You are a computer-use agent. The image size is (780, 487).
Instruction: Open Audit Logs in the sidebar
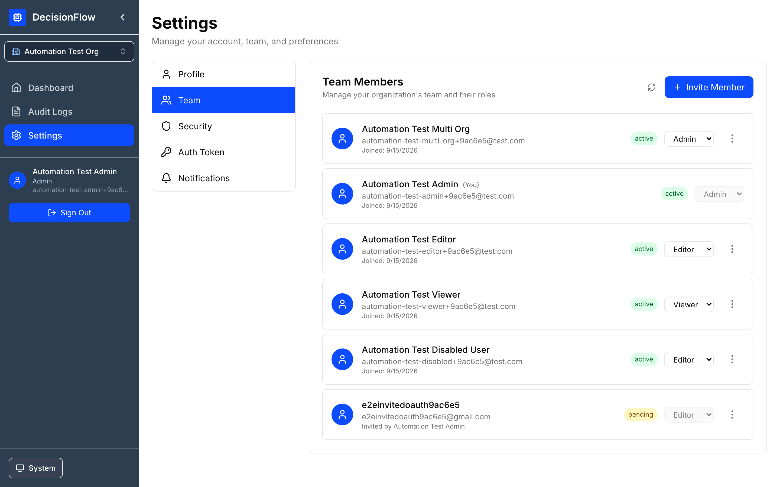pos(69,111)
